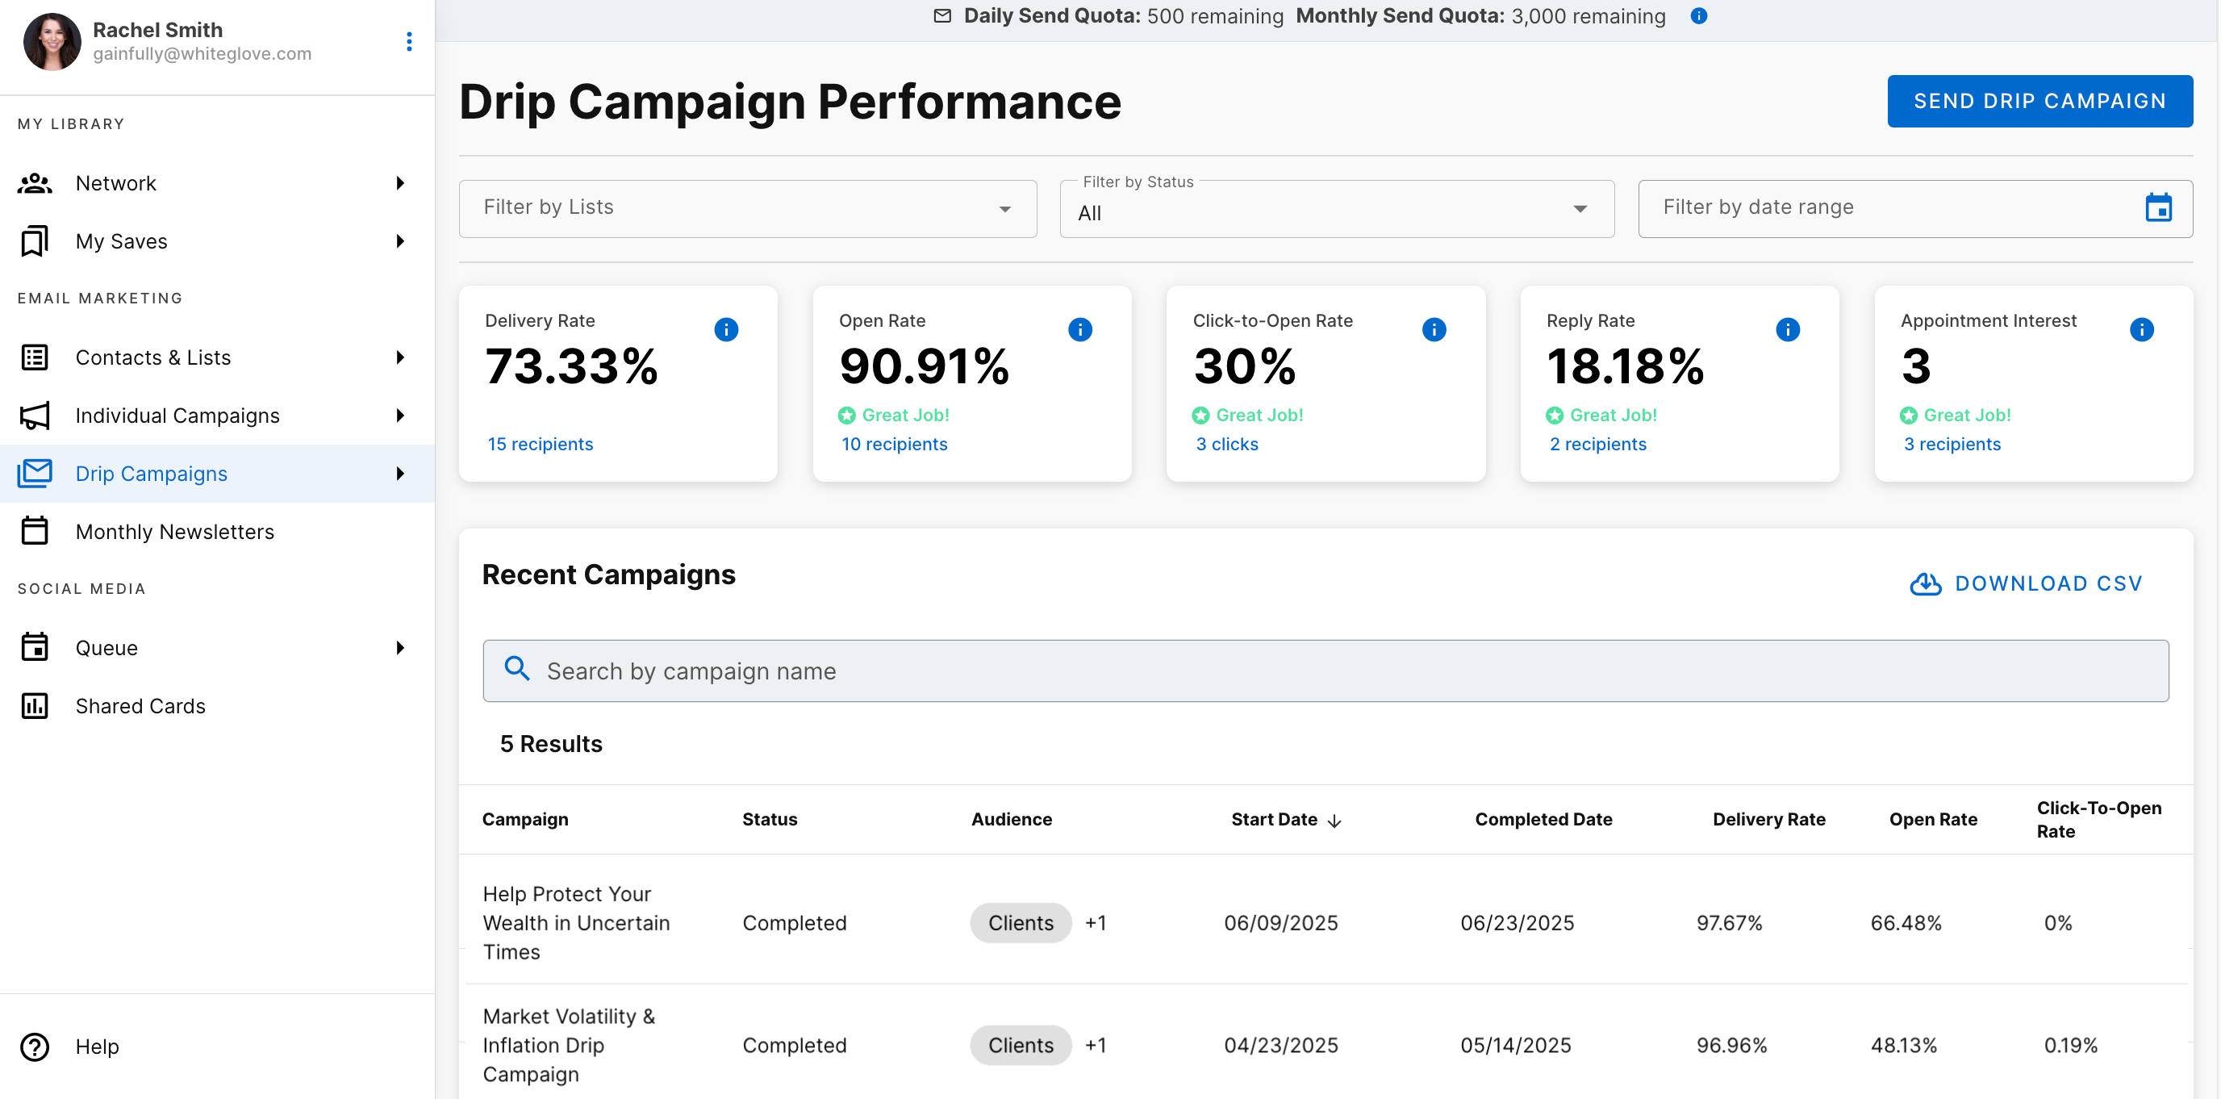View the 15 recipients link
The image size is (2221, 1099).
pyautogui.click(x=540, y=445)
